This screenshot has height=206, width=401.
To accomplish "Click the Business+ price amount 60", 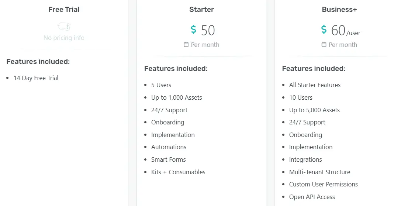I will [338, 30].
